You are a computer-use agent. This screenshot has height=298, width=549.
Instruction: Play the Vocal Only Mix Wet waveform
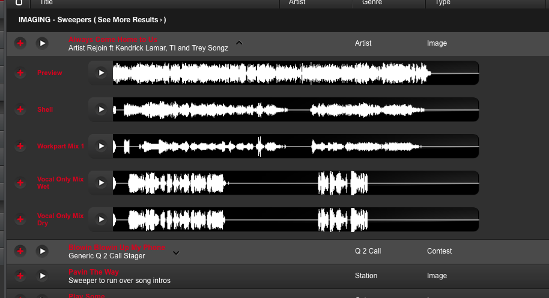(x=101, y=183)
